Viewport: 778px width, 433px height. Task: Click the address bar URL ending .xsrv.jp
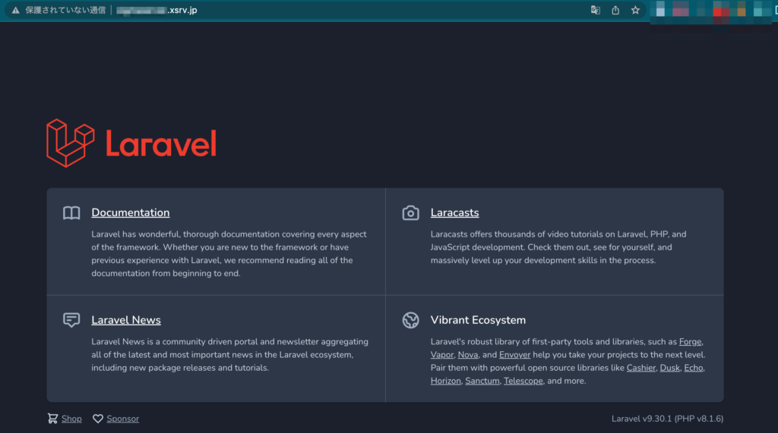tap(157, 10)
